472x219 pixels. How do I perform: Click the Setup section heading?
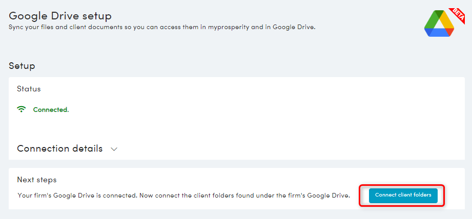pos(22,66)
